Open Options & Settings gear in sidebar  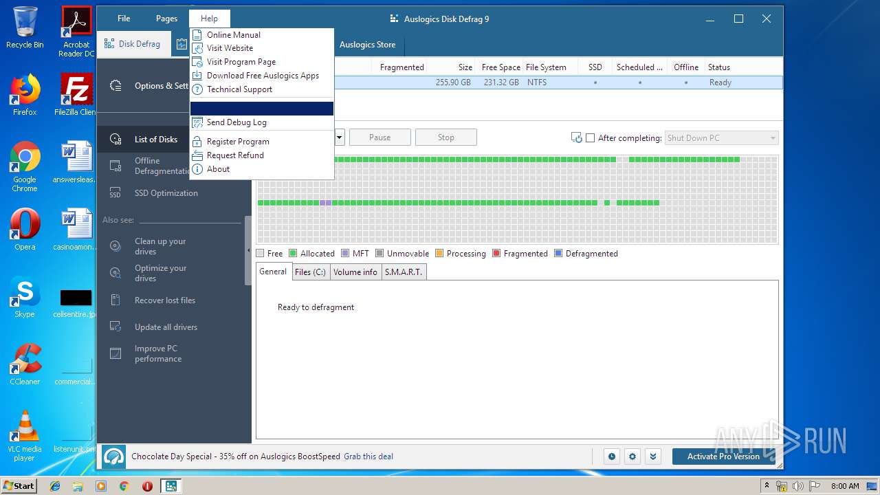click(x=116, y=86)
